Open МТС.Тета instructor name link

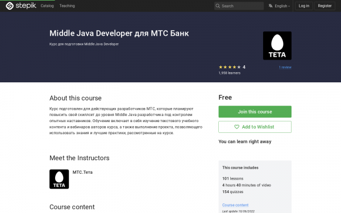point(82,172)
